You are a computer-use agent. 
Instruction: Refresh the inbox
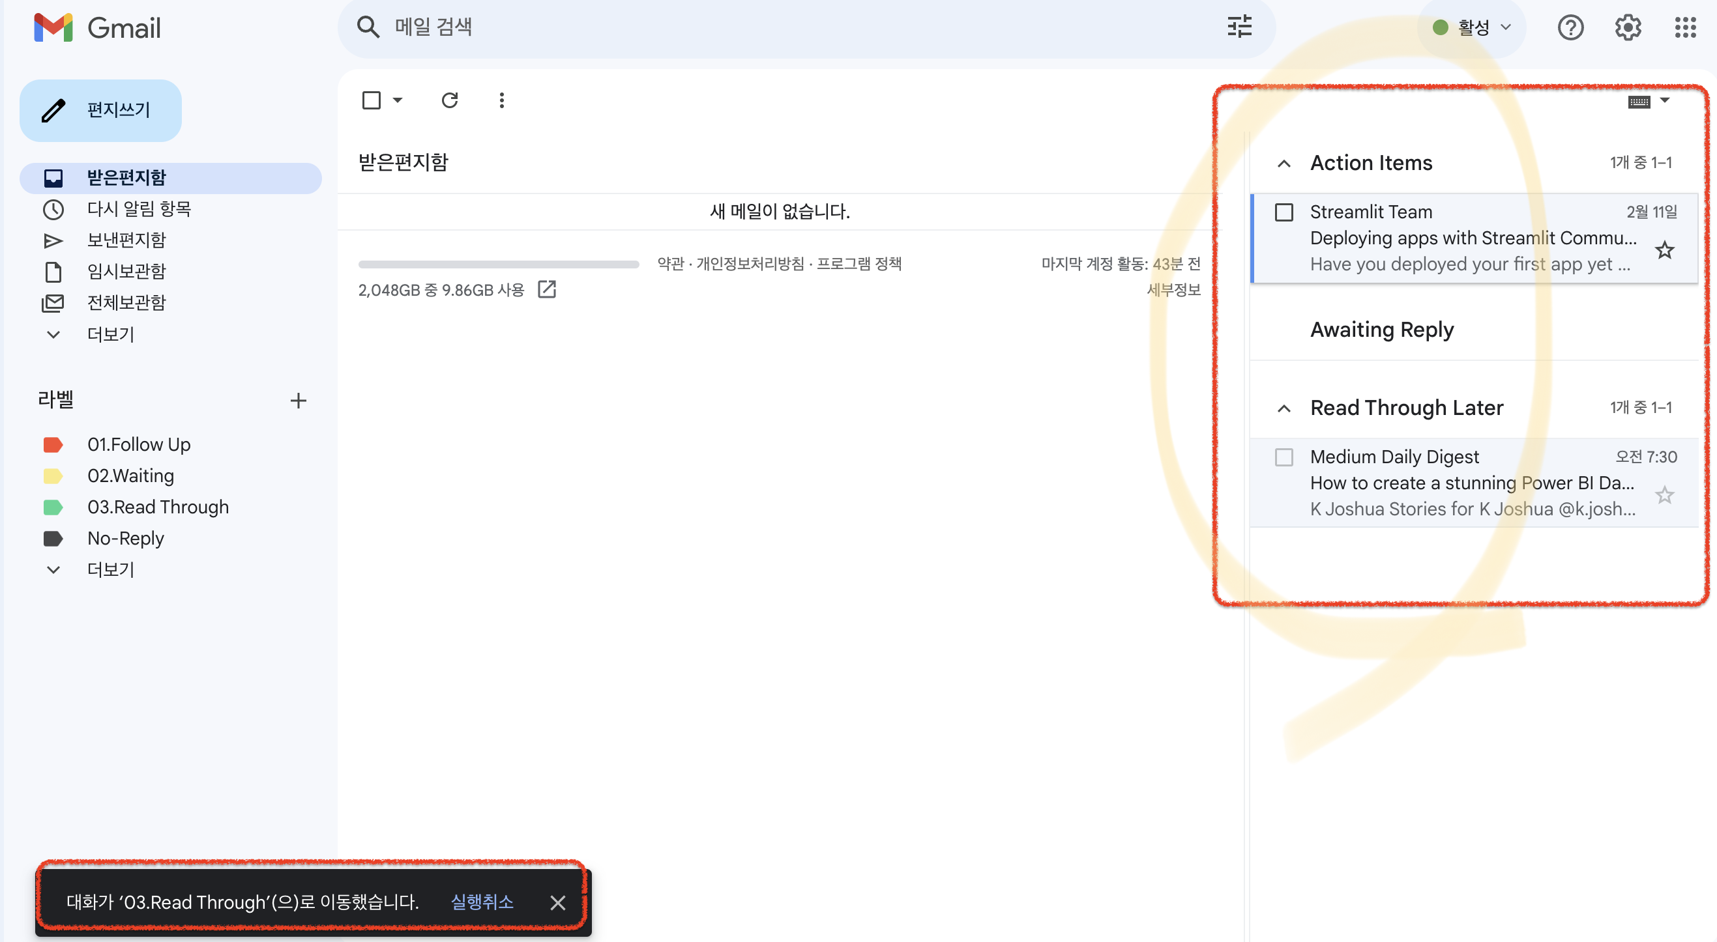click(450, 100)
